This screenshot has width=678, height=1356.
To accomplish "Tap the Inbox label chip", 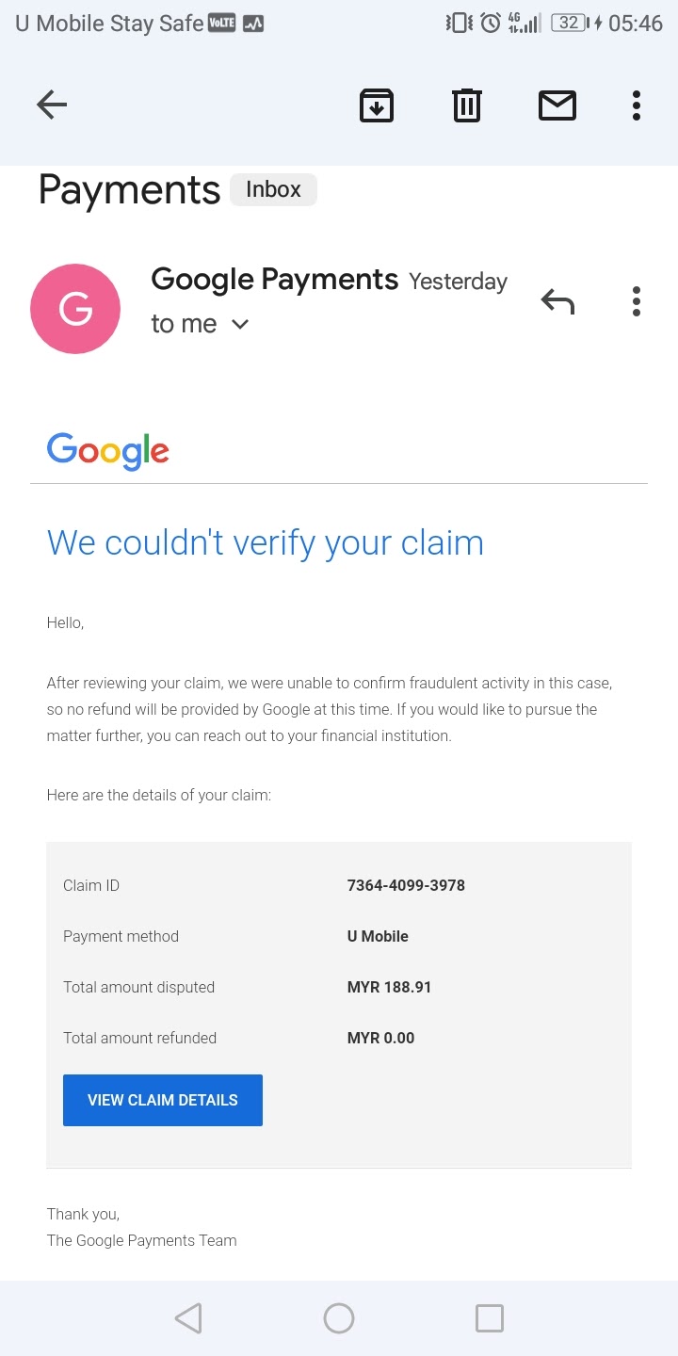I will click(x=273, y=189).
